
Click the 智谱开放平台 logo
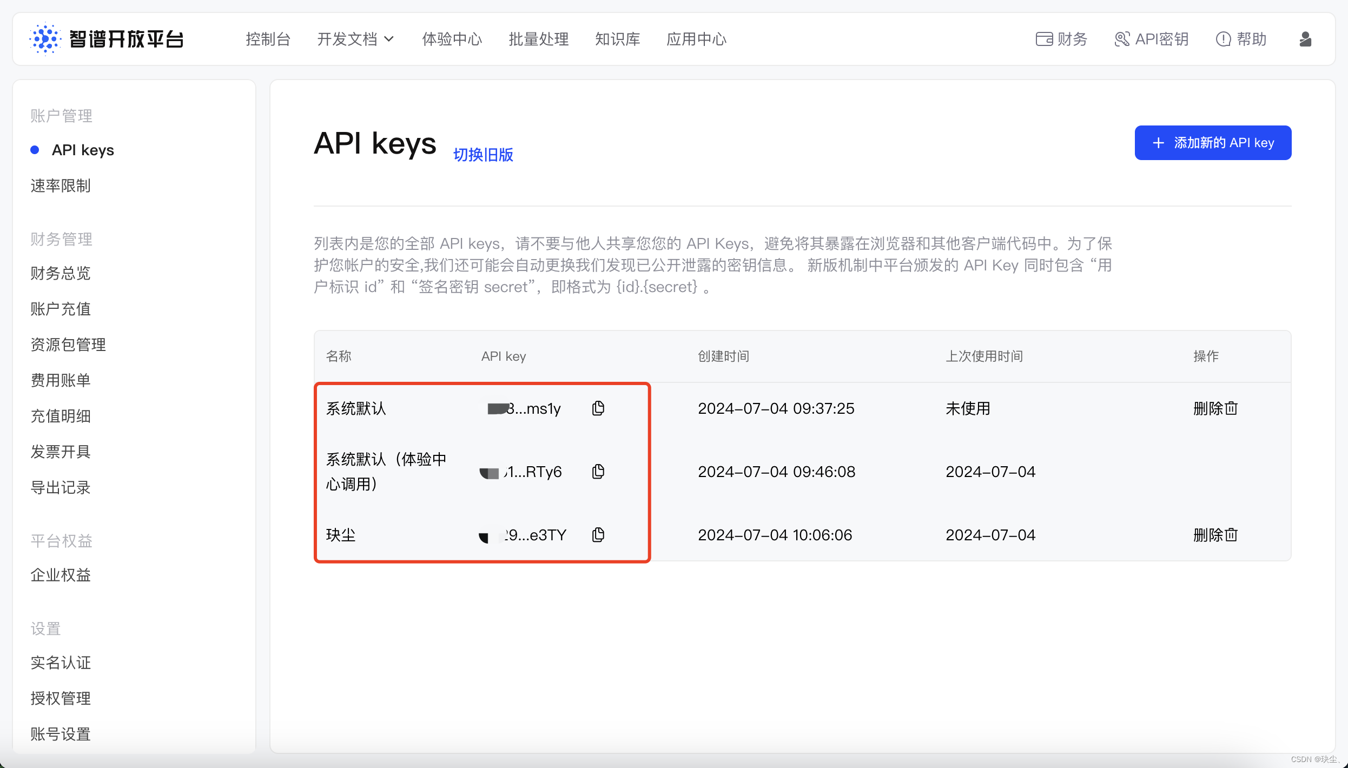[x=107, y=39]
